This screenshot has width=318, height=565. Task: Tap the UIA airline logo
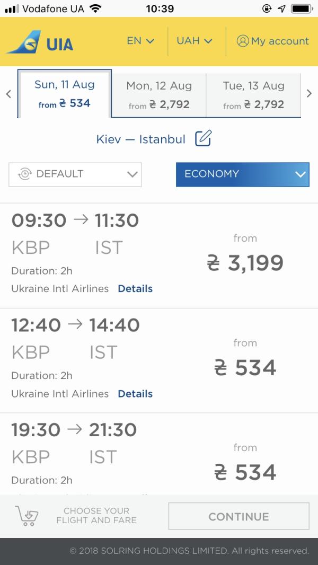click(x=40, y=42)
